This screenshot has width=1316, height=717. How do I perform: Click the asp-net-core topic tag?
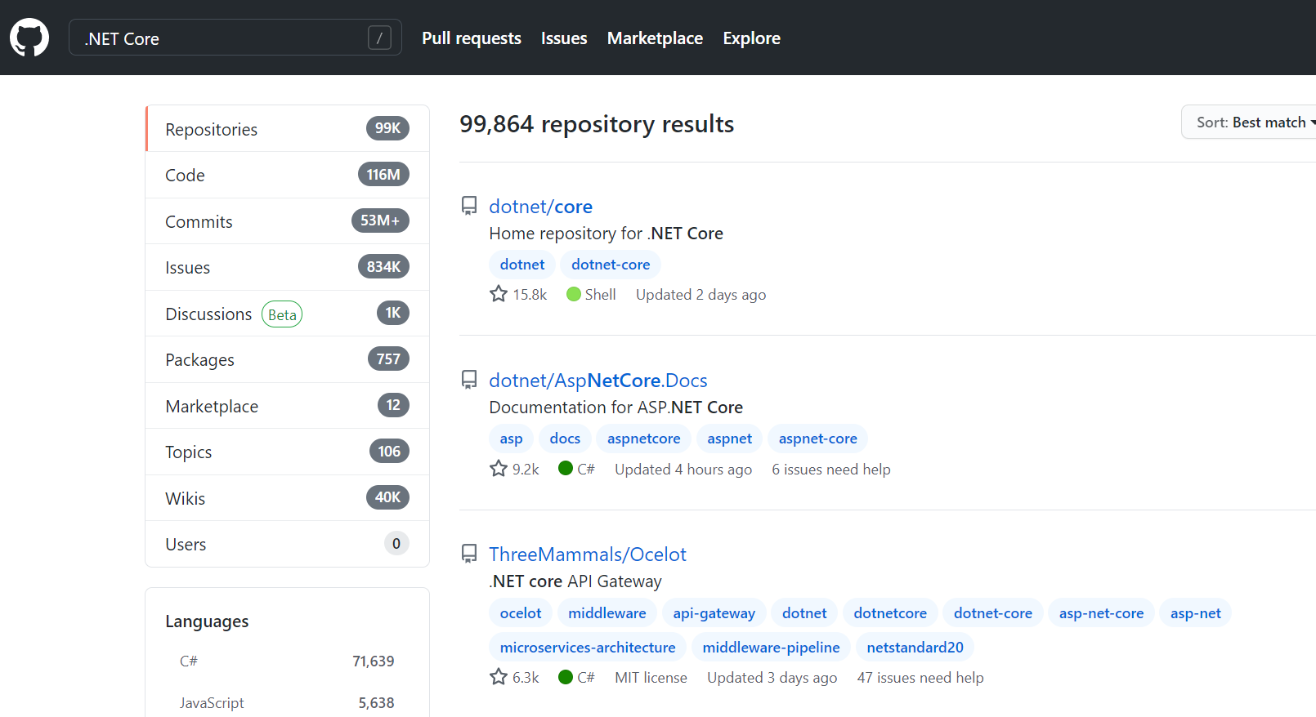(x=1101, y=613)
